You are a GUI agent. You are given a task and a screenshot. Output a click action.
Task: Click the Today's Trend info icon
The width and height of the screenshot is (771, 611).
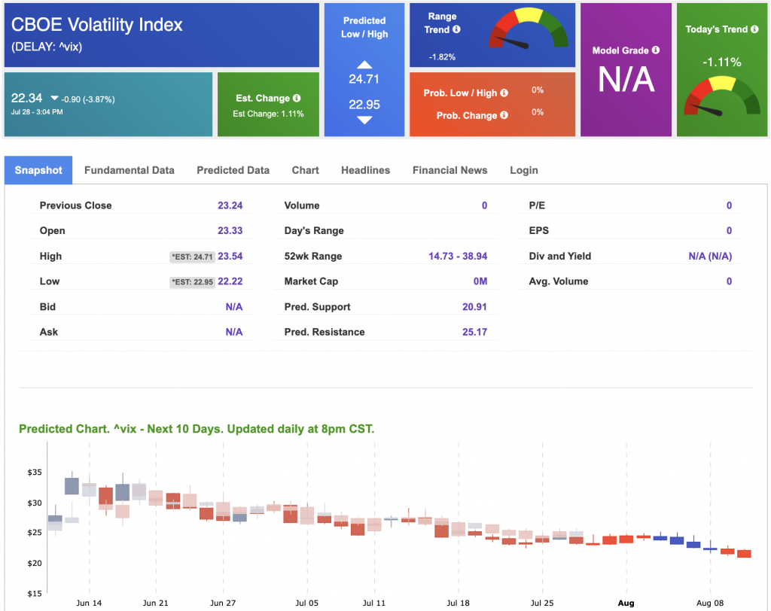click(x=754, y=29)
